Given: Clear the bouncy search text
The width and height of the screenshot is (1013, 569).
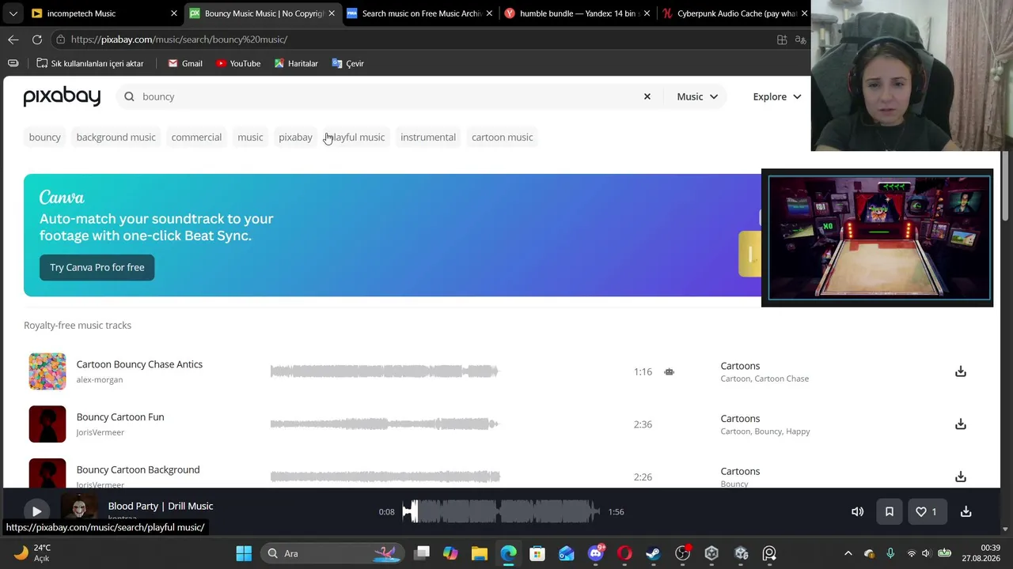Looking at the screenshot, I should click(647, 96).
